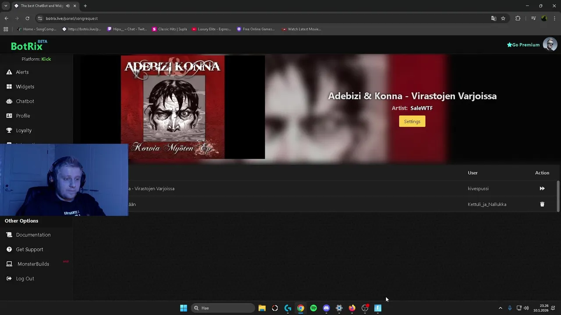This screenshot has height=315, width=561.
Task: Open the media control icon in Chrome
Action: 533,18
